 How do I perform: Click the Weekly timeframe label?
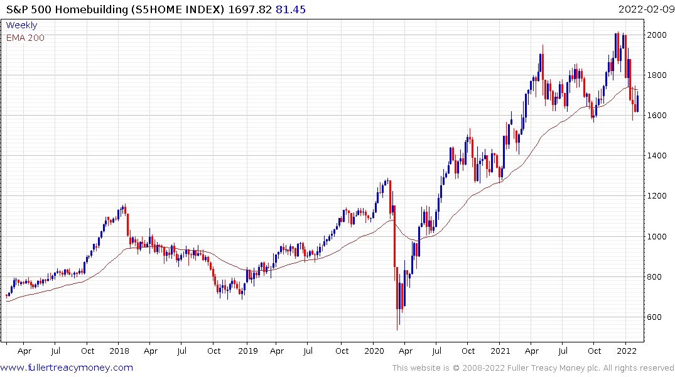21,25
